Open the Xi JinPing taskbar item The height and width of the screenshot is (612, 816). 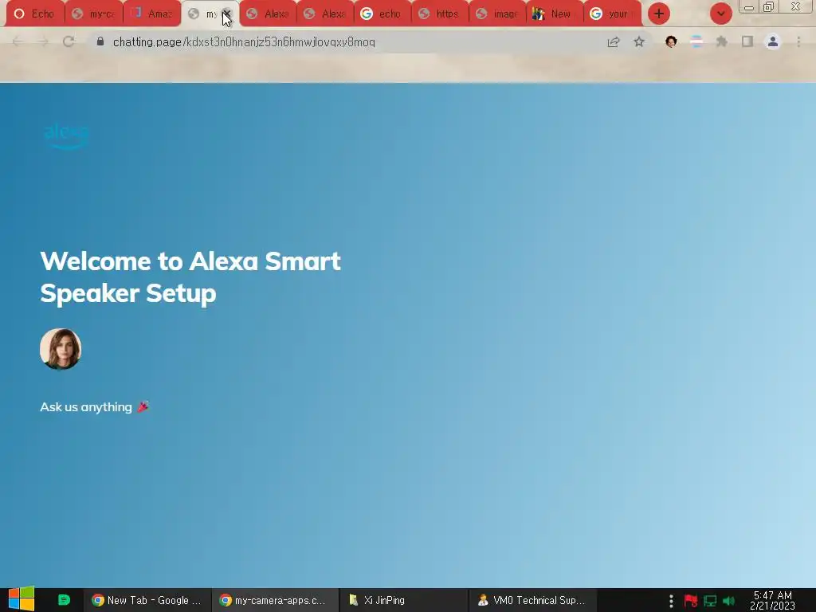tap(403, 600)
